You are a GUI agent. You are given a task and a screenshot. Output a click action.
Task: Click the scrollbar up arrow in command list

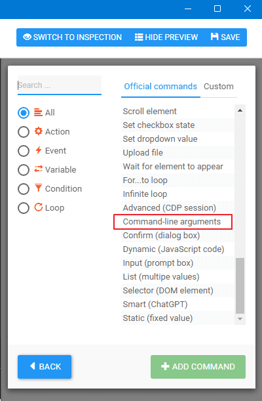(x=240, y=110)
